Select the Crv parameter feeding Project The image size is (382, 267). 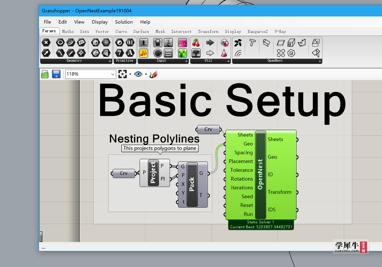click(123, 173)
